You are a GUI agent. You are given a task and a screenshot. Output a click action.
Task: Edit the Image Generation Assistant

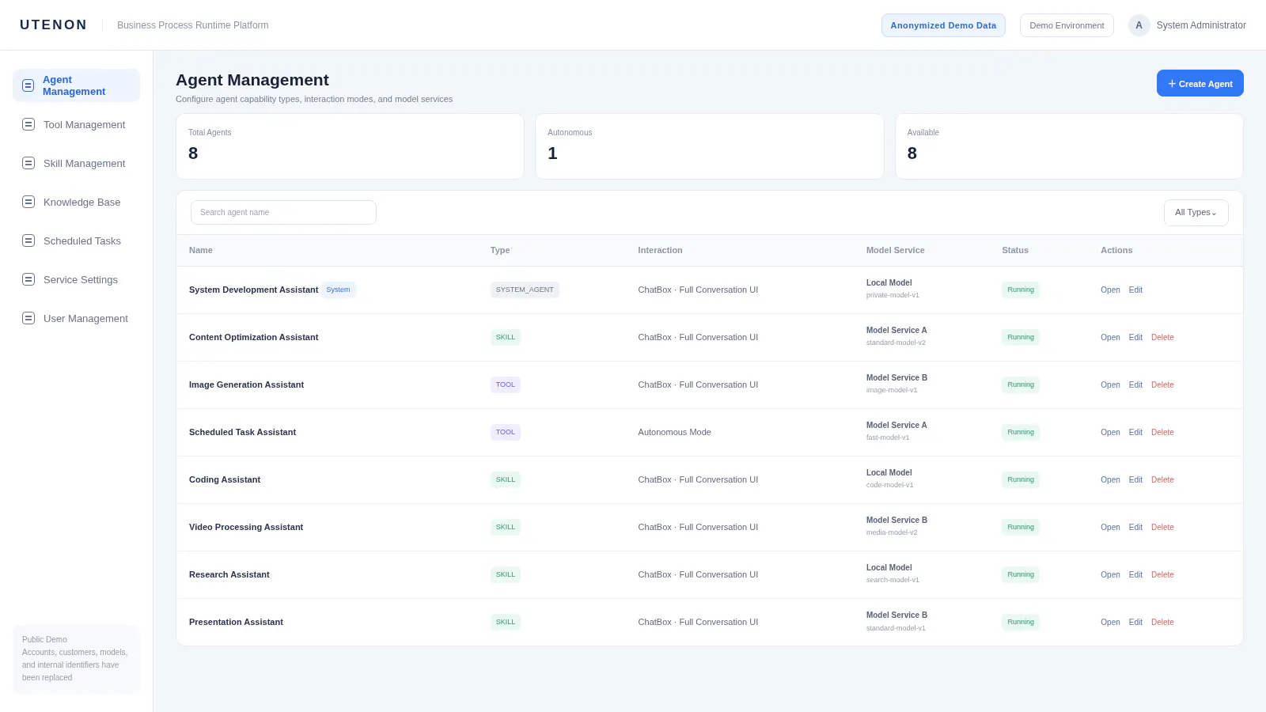pyautogui.click(x=1135, y=384)
